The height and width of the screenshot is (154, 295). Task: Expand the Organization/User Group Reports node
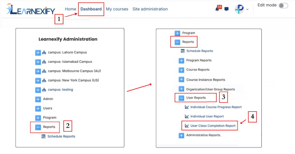point(181,89)
